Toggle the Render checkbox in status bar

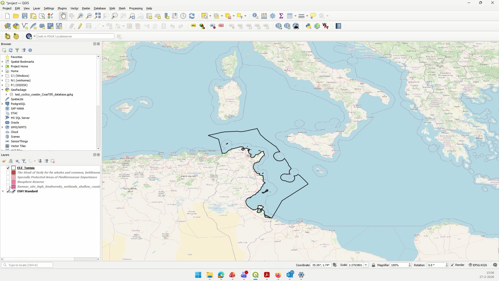click(452, 265)
